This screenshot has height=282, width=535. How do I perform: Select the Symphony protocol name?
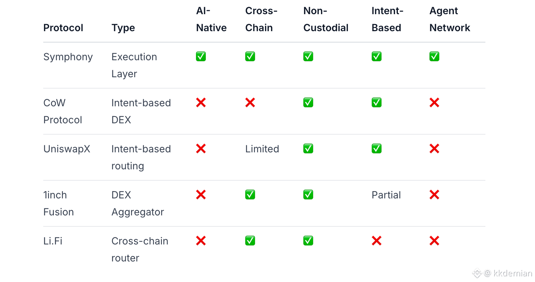click(68, 57)
